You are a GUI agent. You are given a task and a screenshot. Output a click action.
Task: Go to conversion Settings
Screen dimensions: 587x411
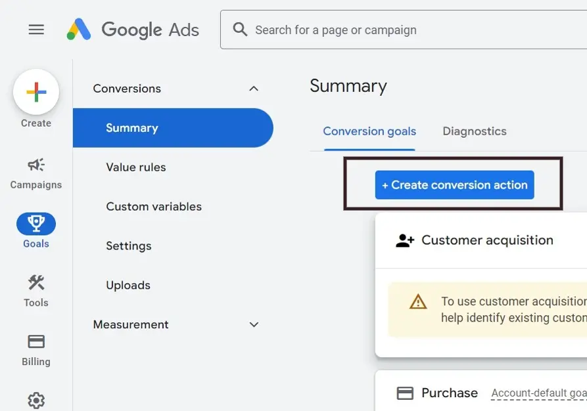point(129,246)
